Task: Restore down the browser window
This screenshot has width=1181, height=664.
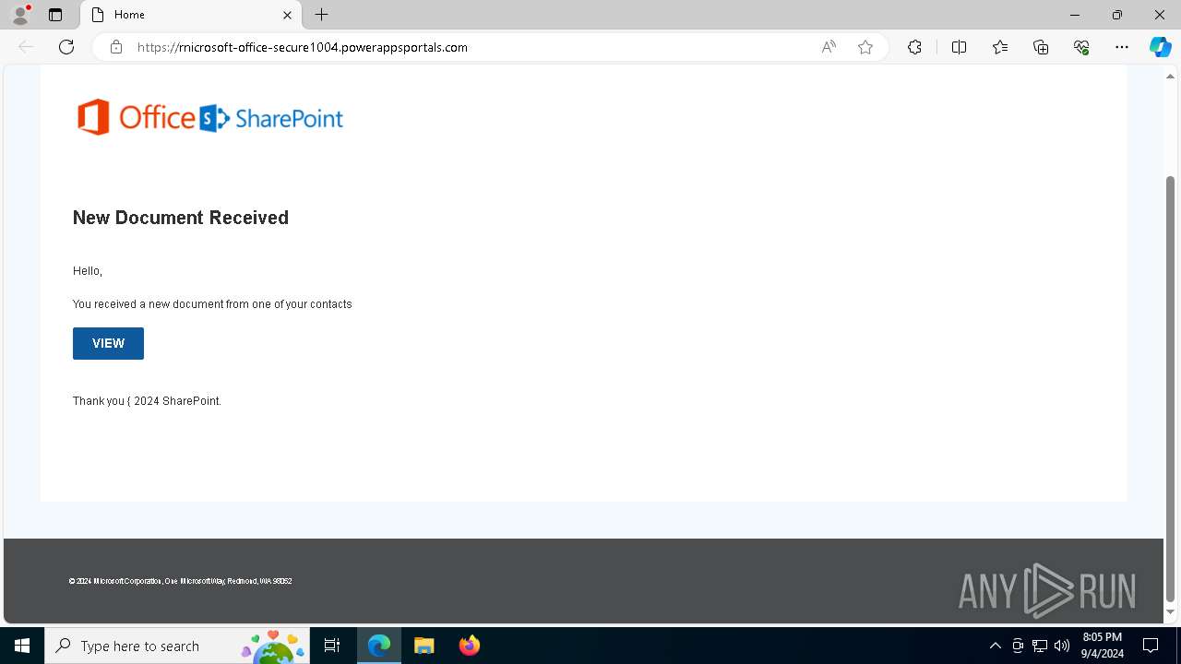Action: point(1117,15)
